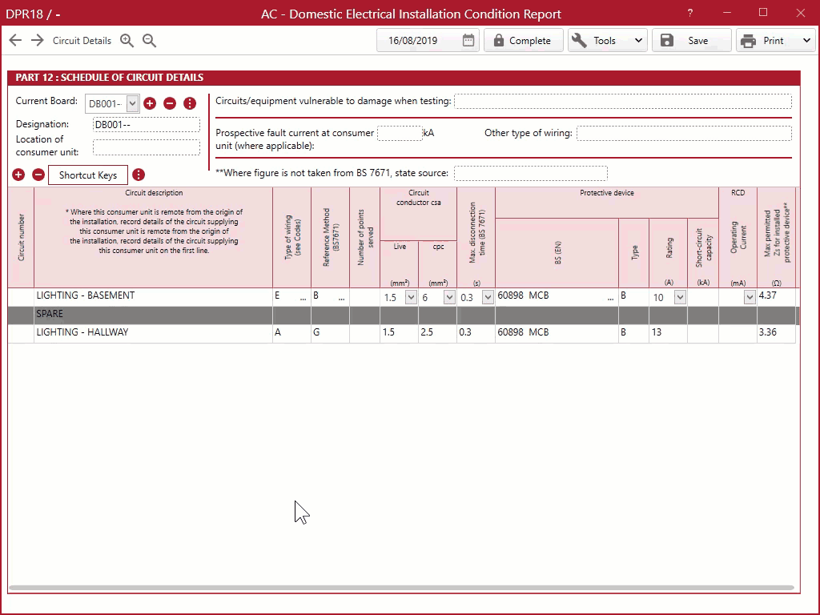Expand cpc csa dropdown showing 6
Image resolution: width=820 pixels, height=615 pixels.
coord(449,298)
